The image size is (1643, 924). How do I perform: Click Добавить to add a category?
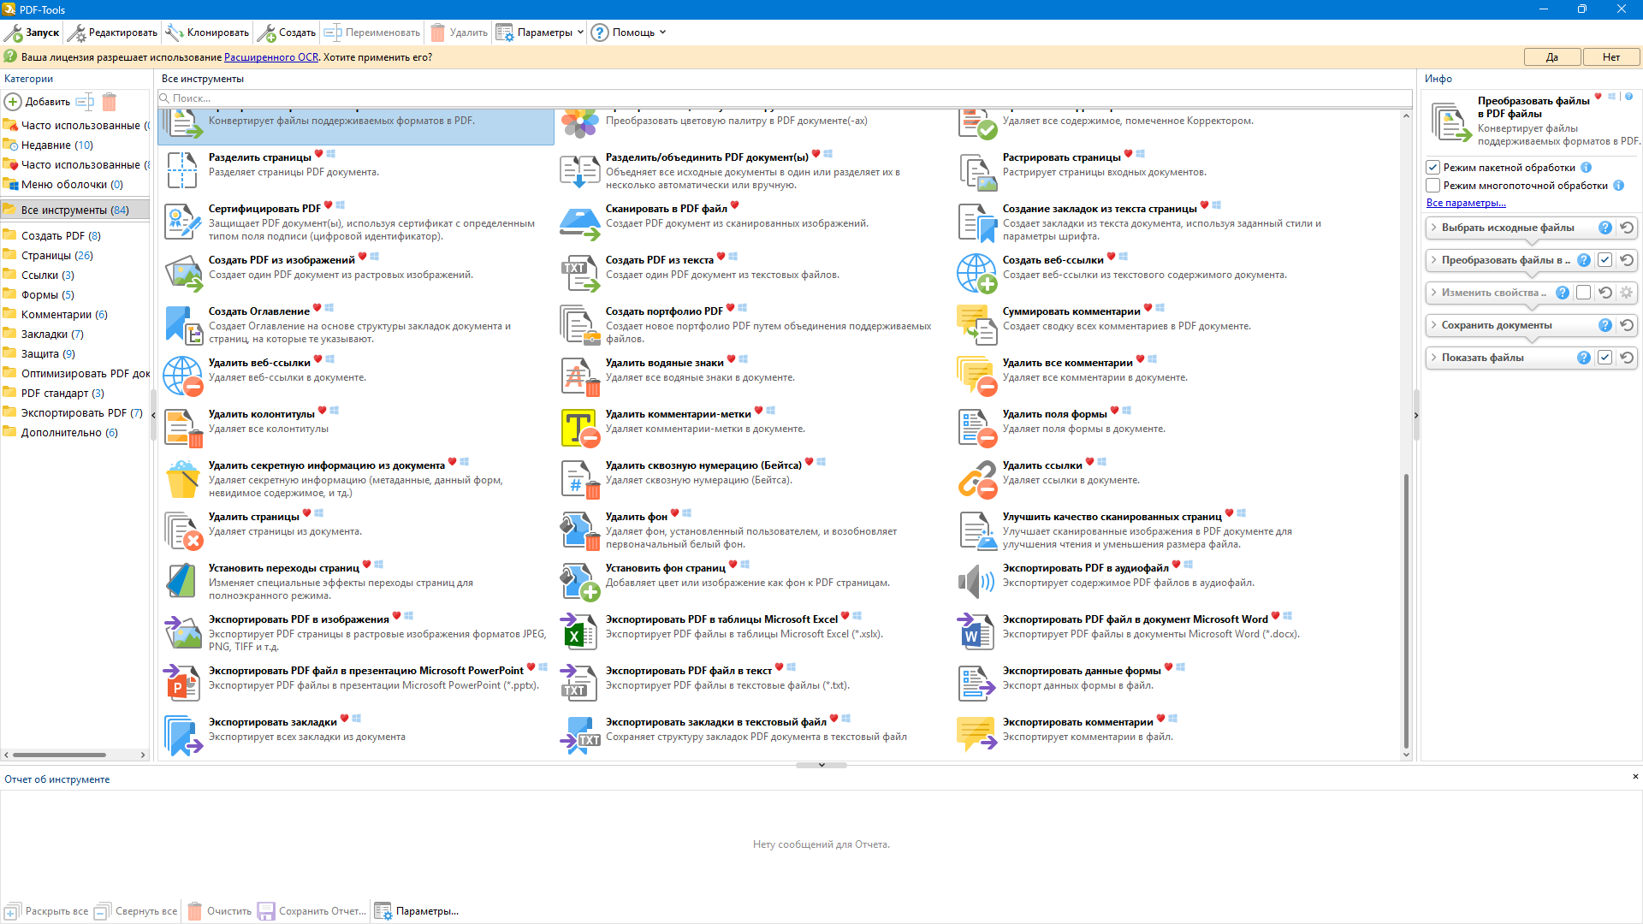pyautogui.click(x=38, y=102)
